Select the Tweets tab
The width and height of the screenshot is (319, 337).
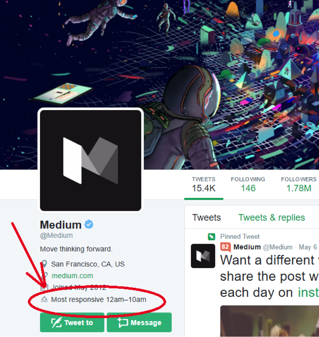(206, 217)
